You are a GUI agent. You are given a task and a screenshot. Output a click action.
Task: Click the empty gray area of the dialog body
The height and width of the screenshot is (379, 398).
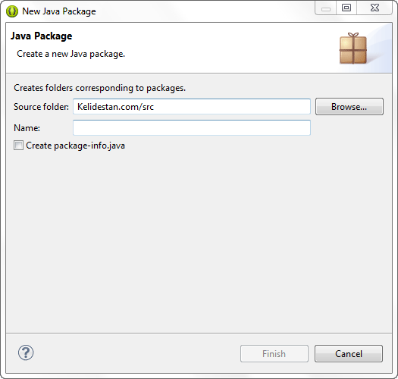click(199, 241)
